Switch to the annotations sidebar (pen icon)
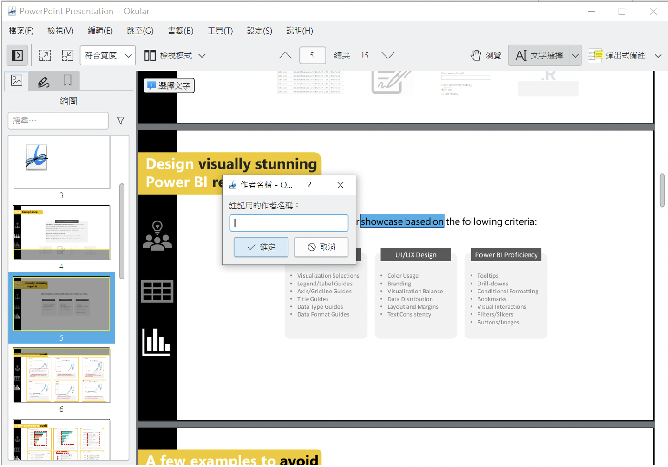 (x=43, y=81)
